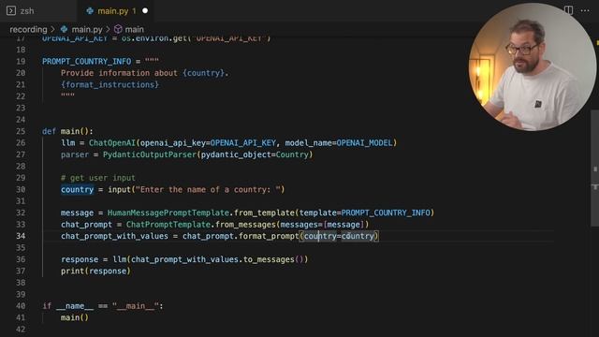Click 'main()' call on line 41
This screenshot has width=599, height=337.
click(x=75, y=318)
